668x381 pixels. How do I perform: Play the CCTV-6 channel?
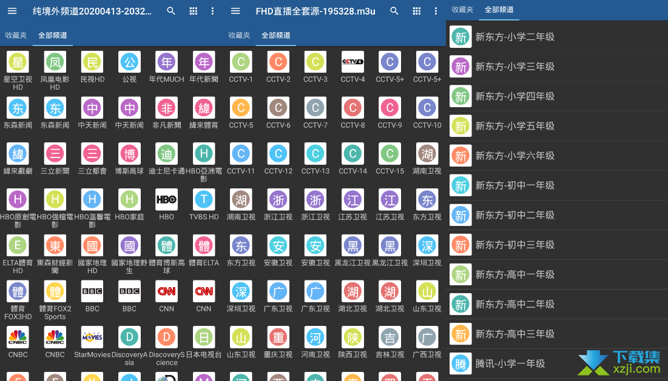pos(278,113)
